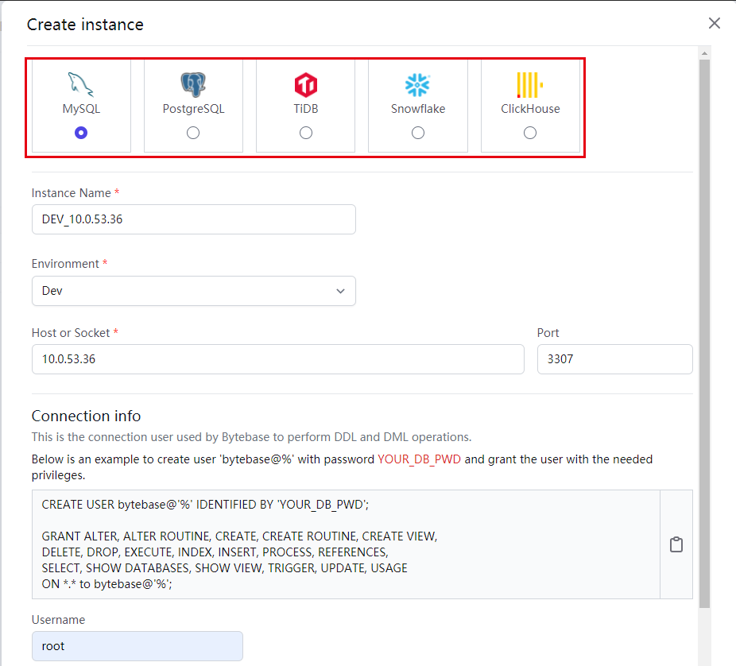Click the dialog's vertical scrollbar thumb
Screen dimensions: 736x666
704,333
